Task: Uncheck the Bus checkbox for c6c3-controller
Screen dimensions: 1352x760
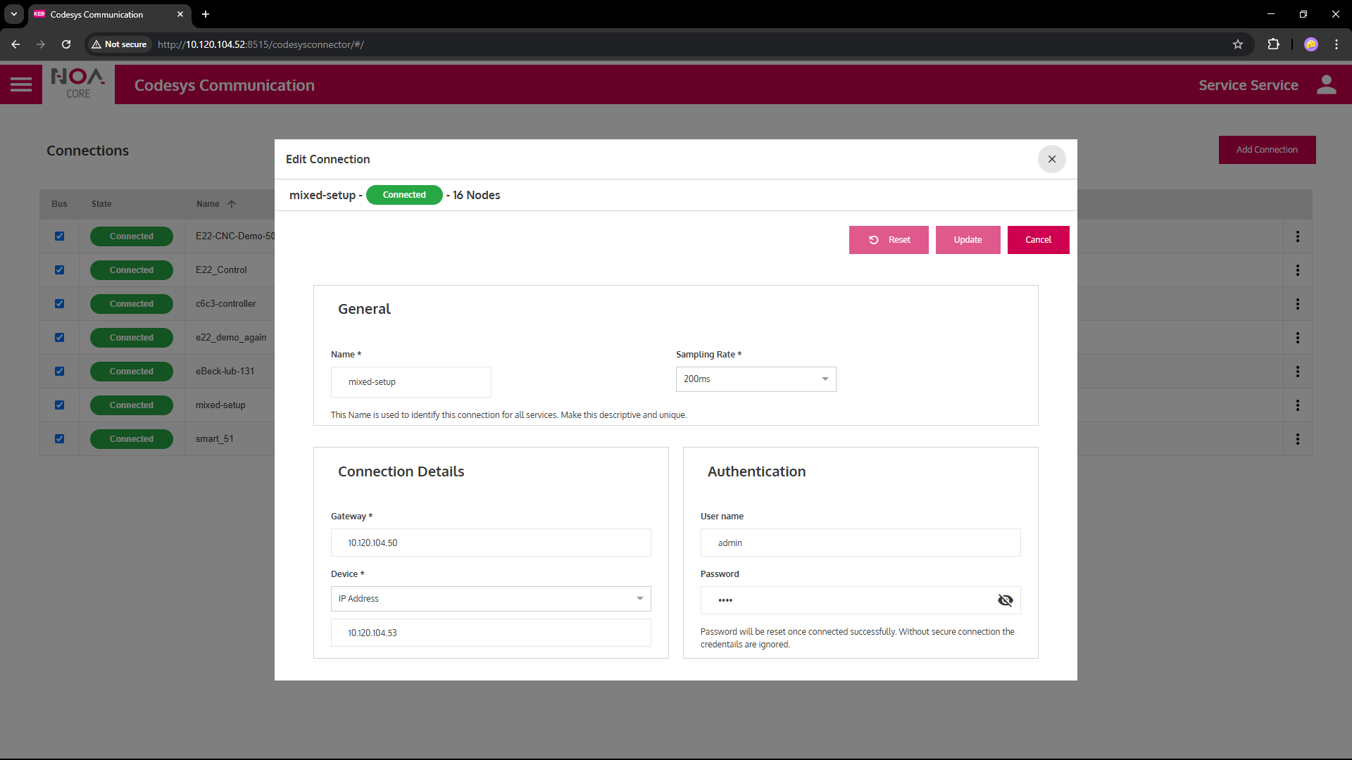Action: [60, 304]
